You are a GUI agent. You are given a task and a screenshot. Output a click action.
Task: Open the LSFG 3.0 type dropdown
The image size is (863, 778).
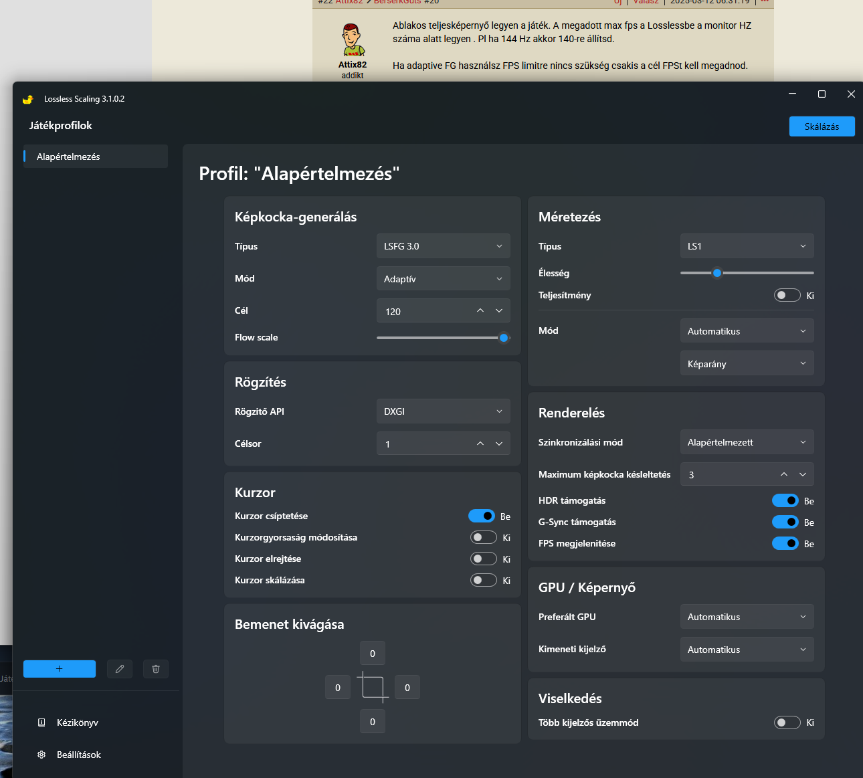click(x=444, y=246)
